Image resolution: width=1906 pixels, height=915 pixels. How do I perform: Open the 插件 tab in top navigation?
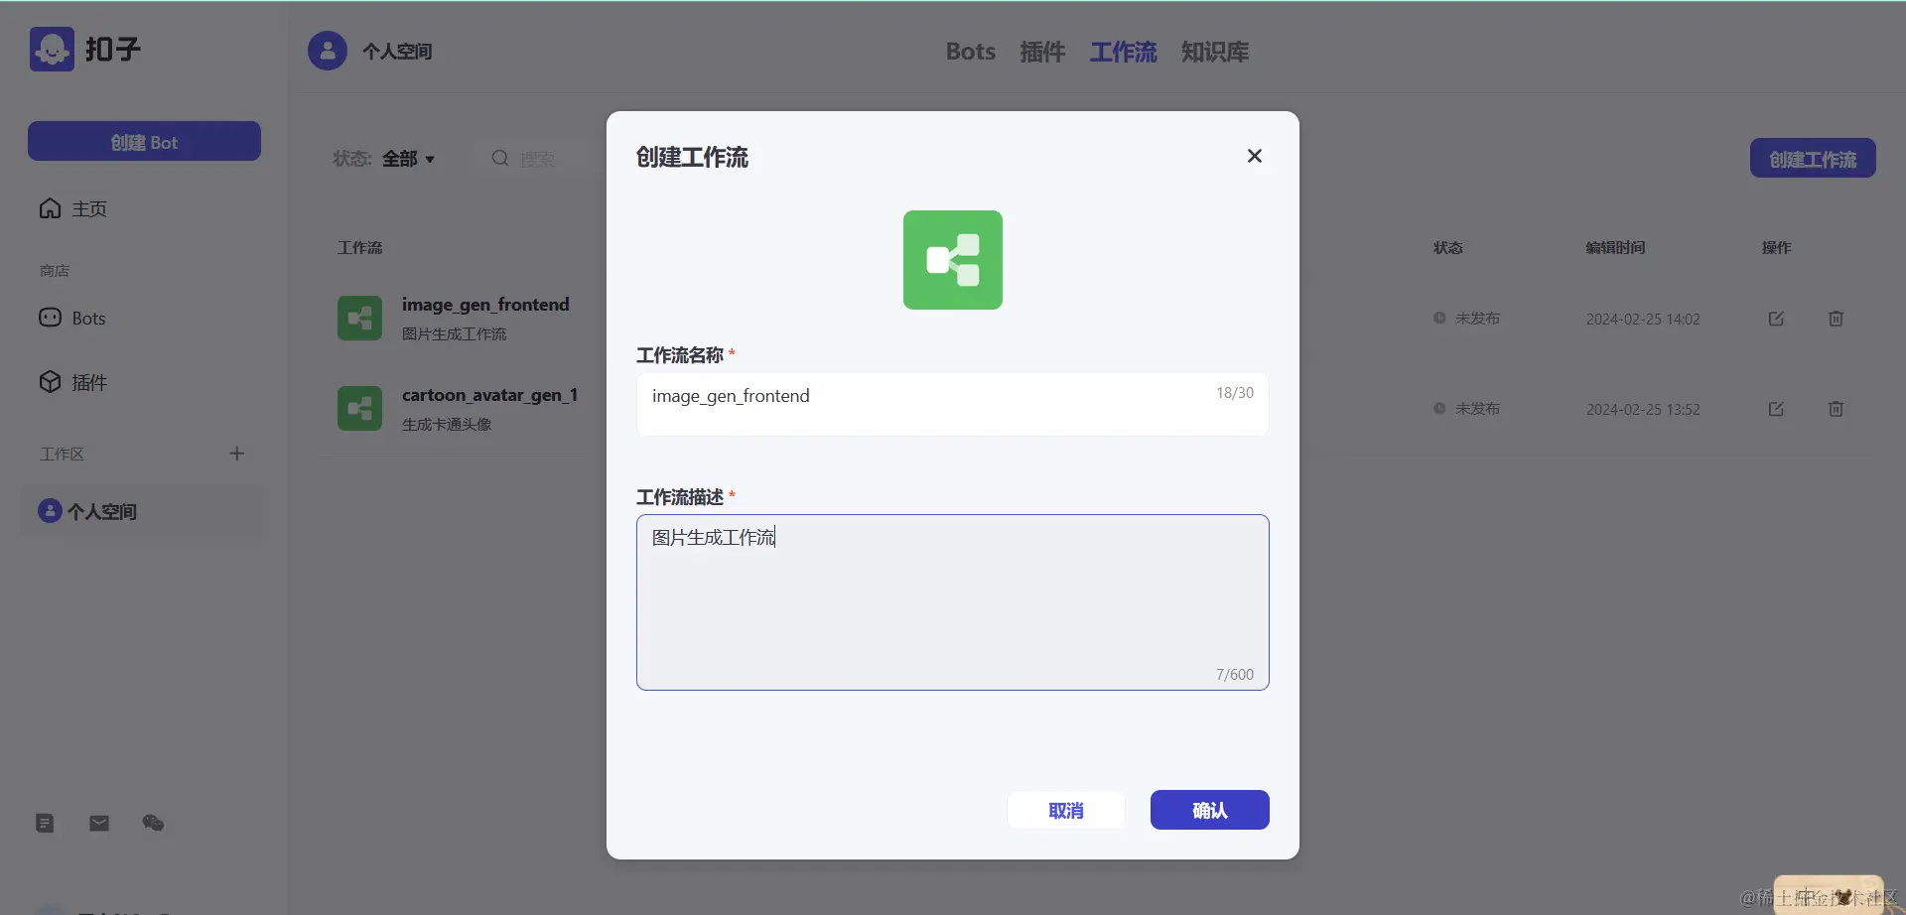pyautogui.click(x=1042, y=52)
